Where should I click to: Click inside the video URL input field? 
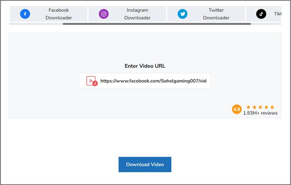[x=145, y=81]
